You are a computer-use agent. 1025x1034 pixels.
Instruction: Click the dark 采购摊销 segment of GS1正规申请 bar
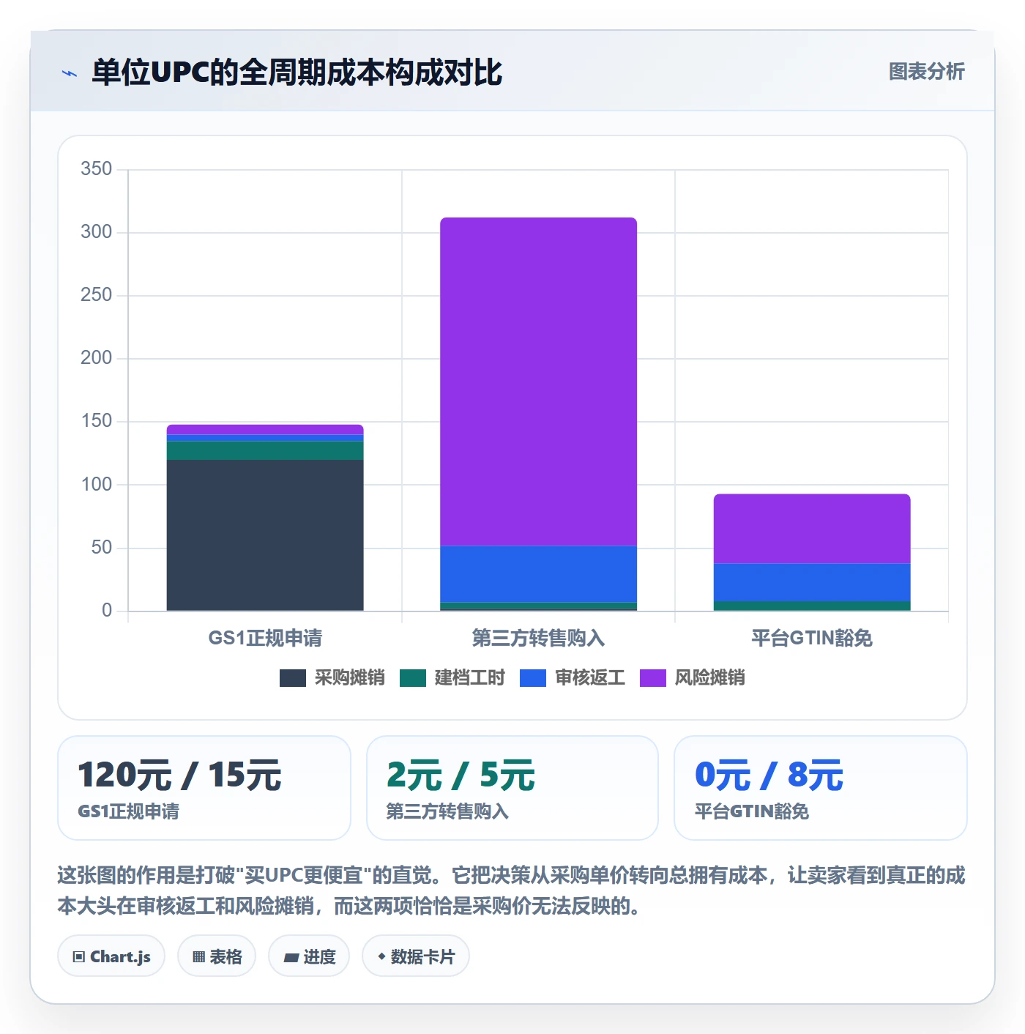(265, 535)
